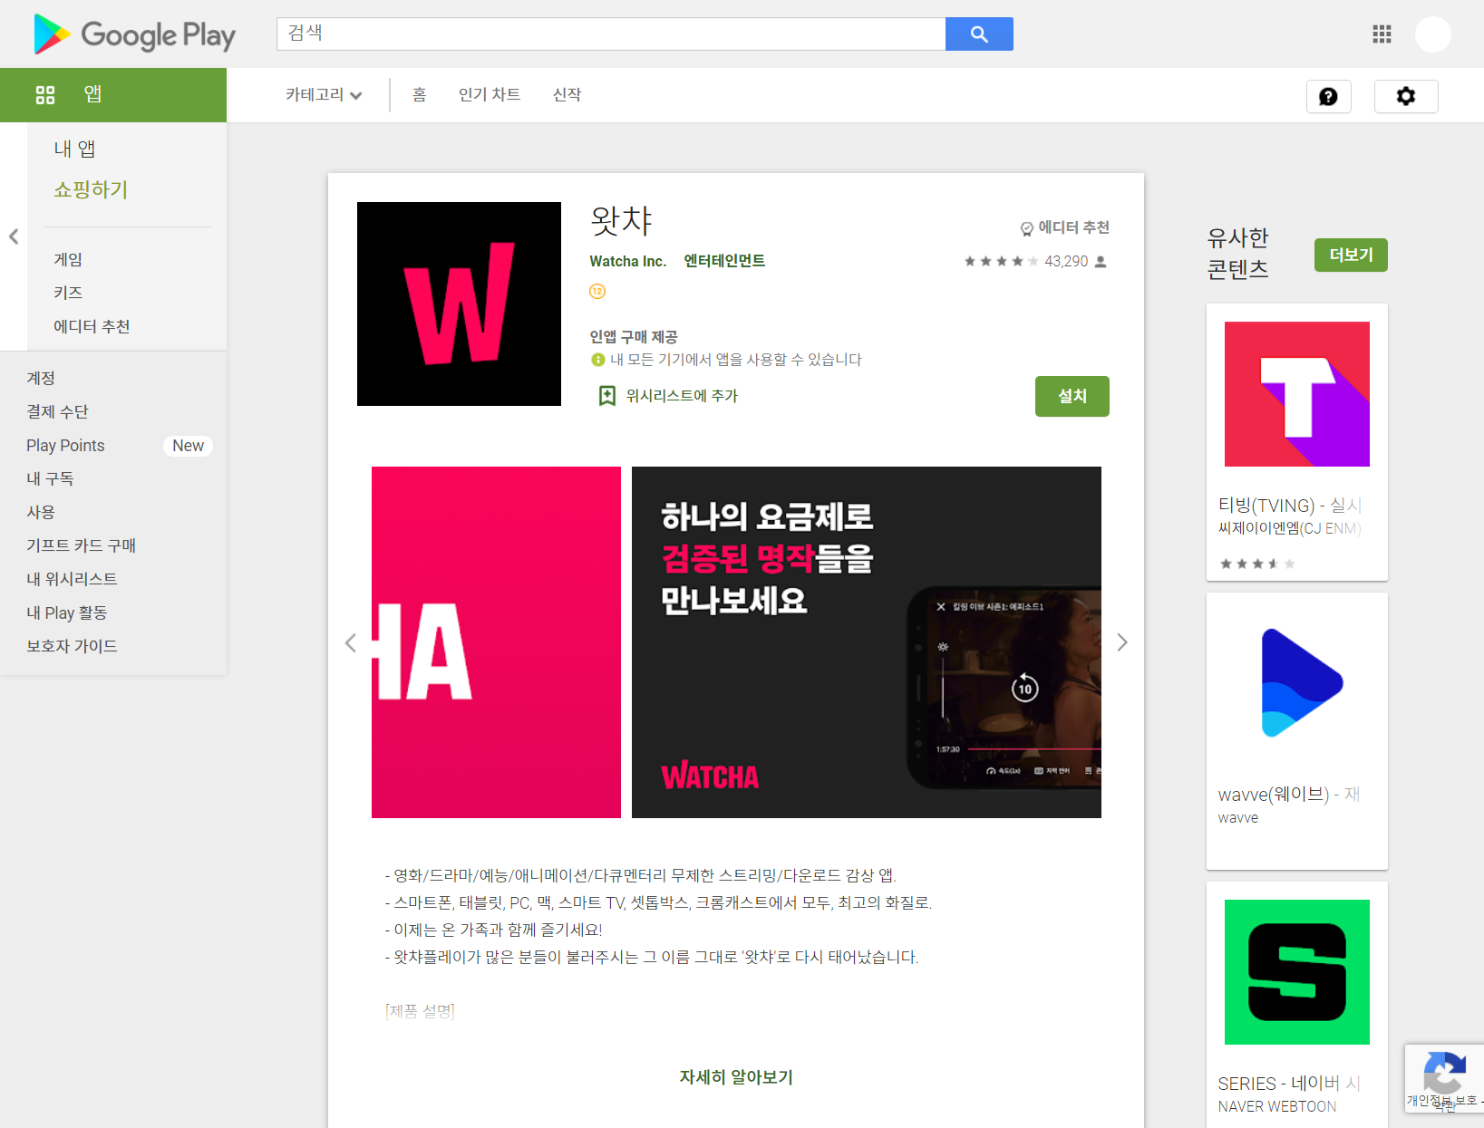1484x1128 pixels.
Task: Open the 티빙(TVING) title link
Action: coord(1289,506)
